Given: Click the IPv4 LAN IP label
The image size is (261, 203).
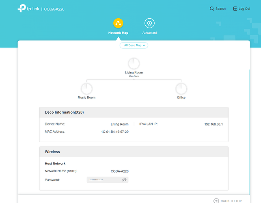Looking at the screenshot, I should click(x=149, y=124).
